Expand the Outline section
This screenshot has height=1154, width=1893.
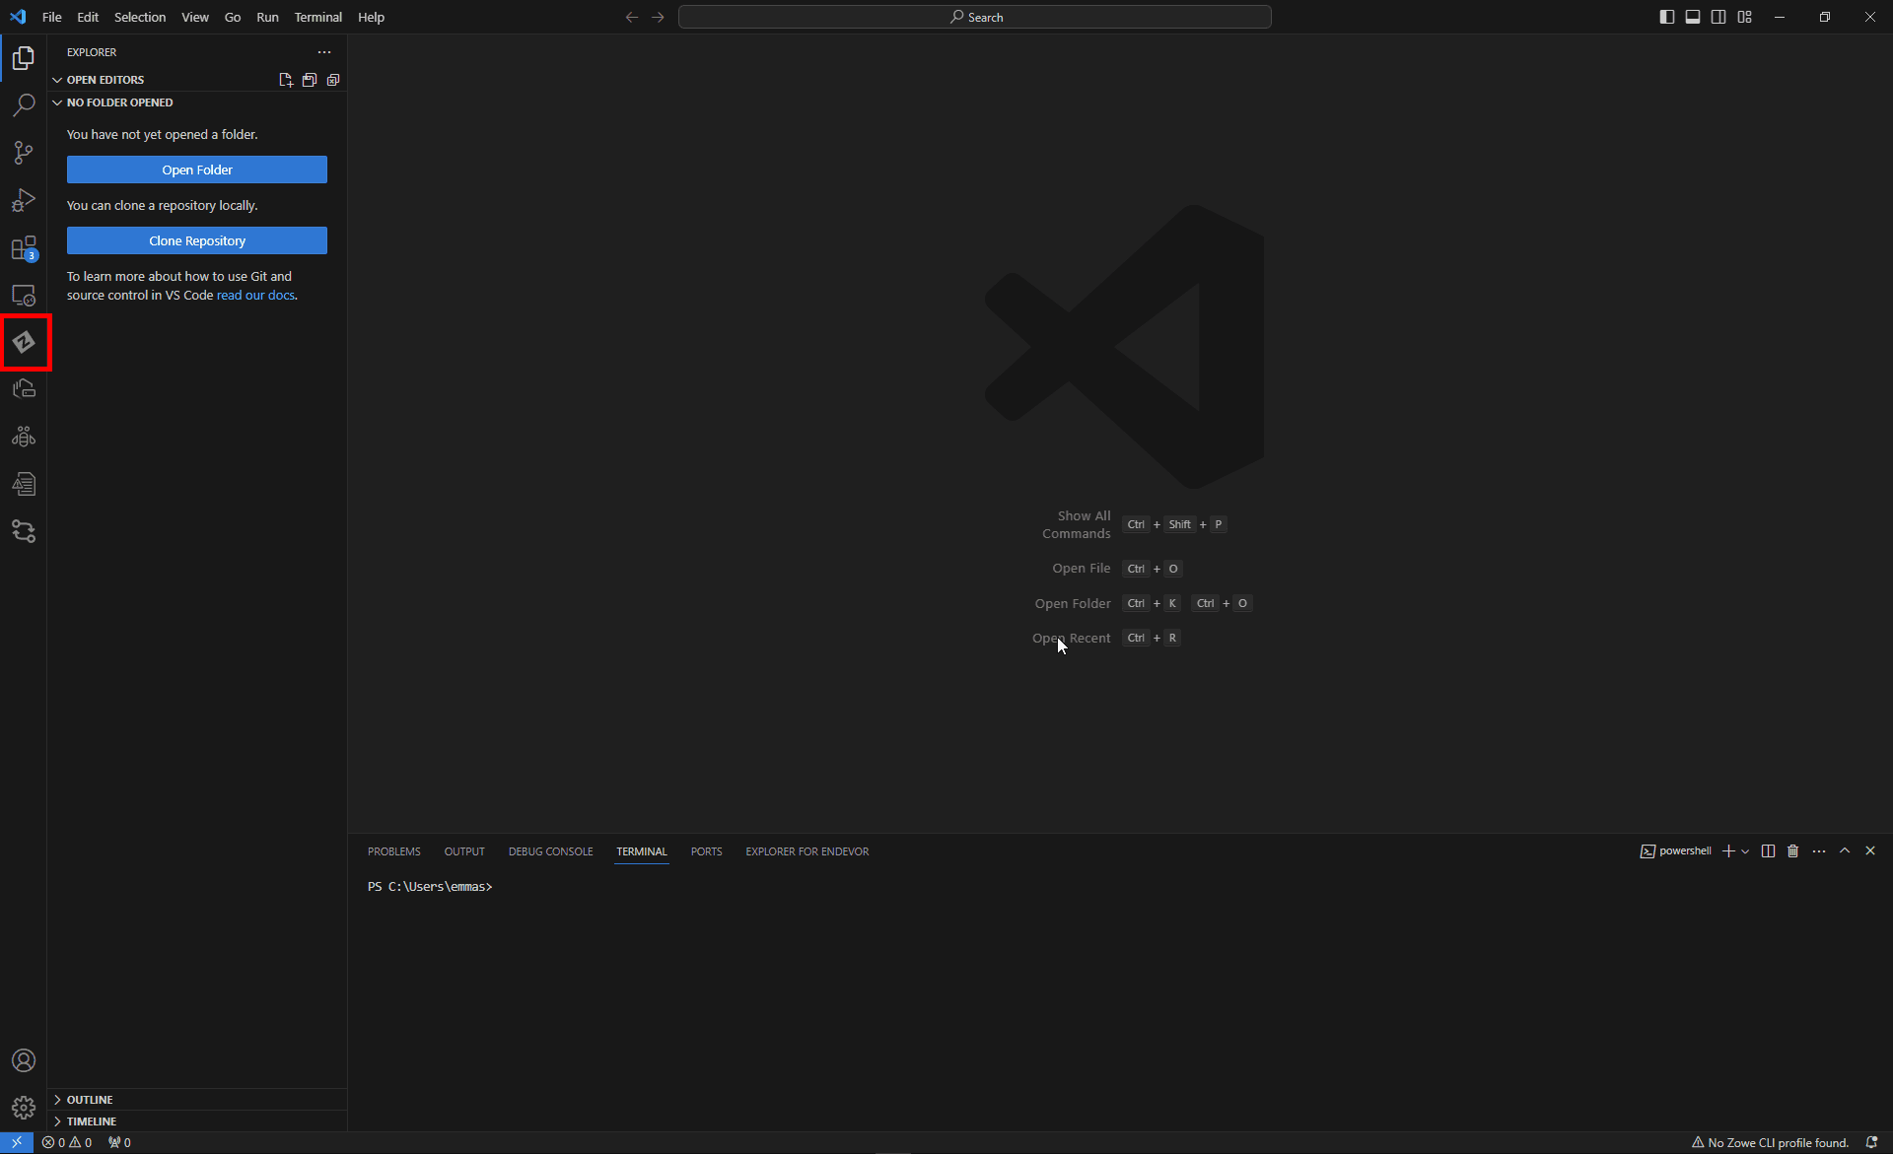click(90, 1100)
